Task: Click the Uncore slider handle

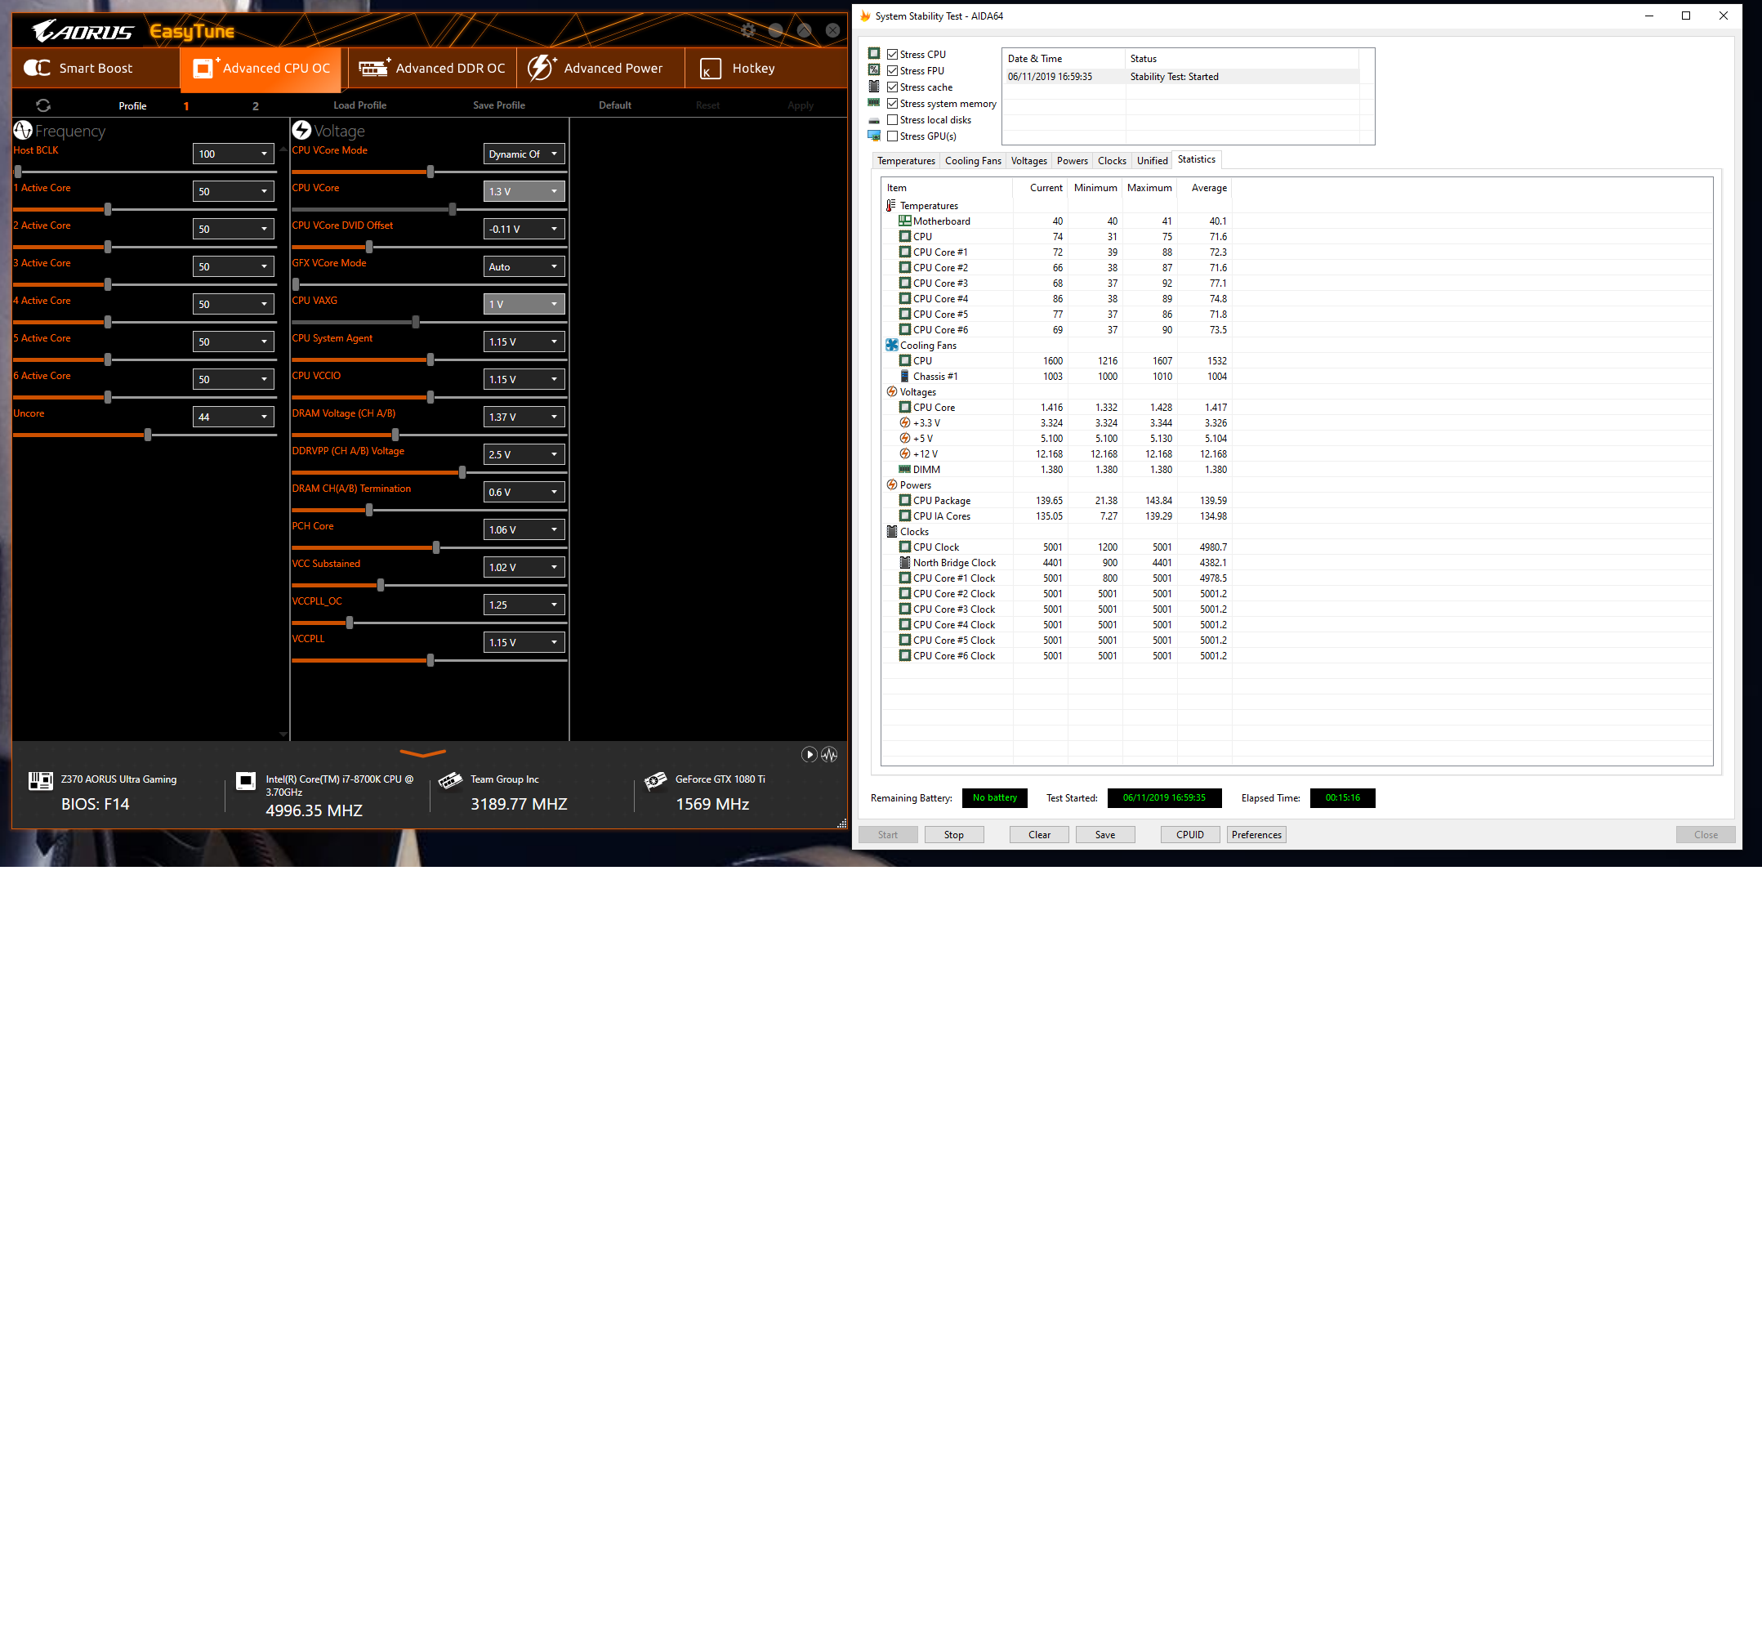Action: [148, 435]
